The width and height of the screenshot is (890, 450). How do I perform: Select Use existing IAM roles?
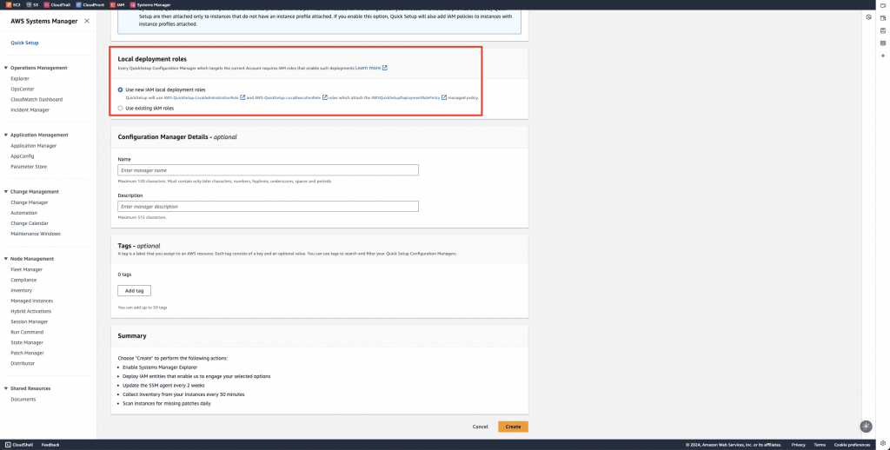point(120,108)
